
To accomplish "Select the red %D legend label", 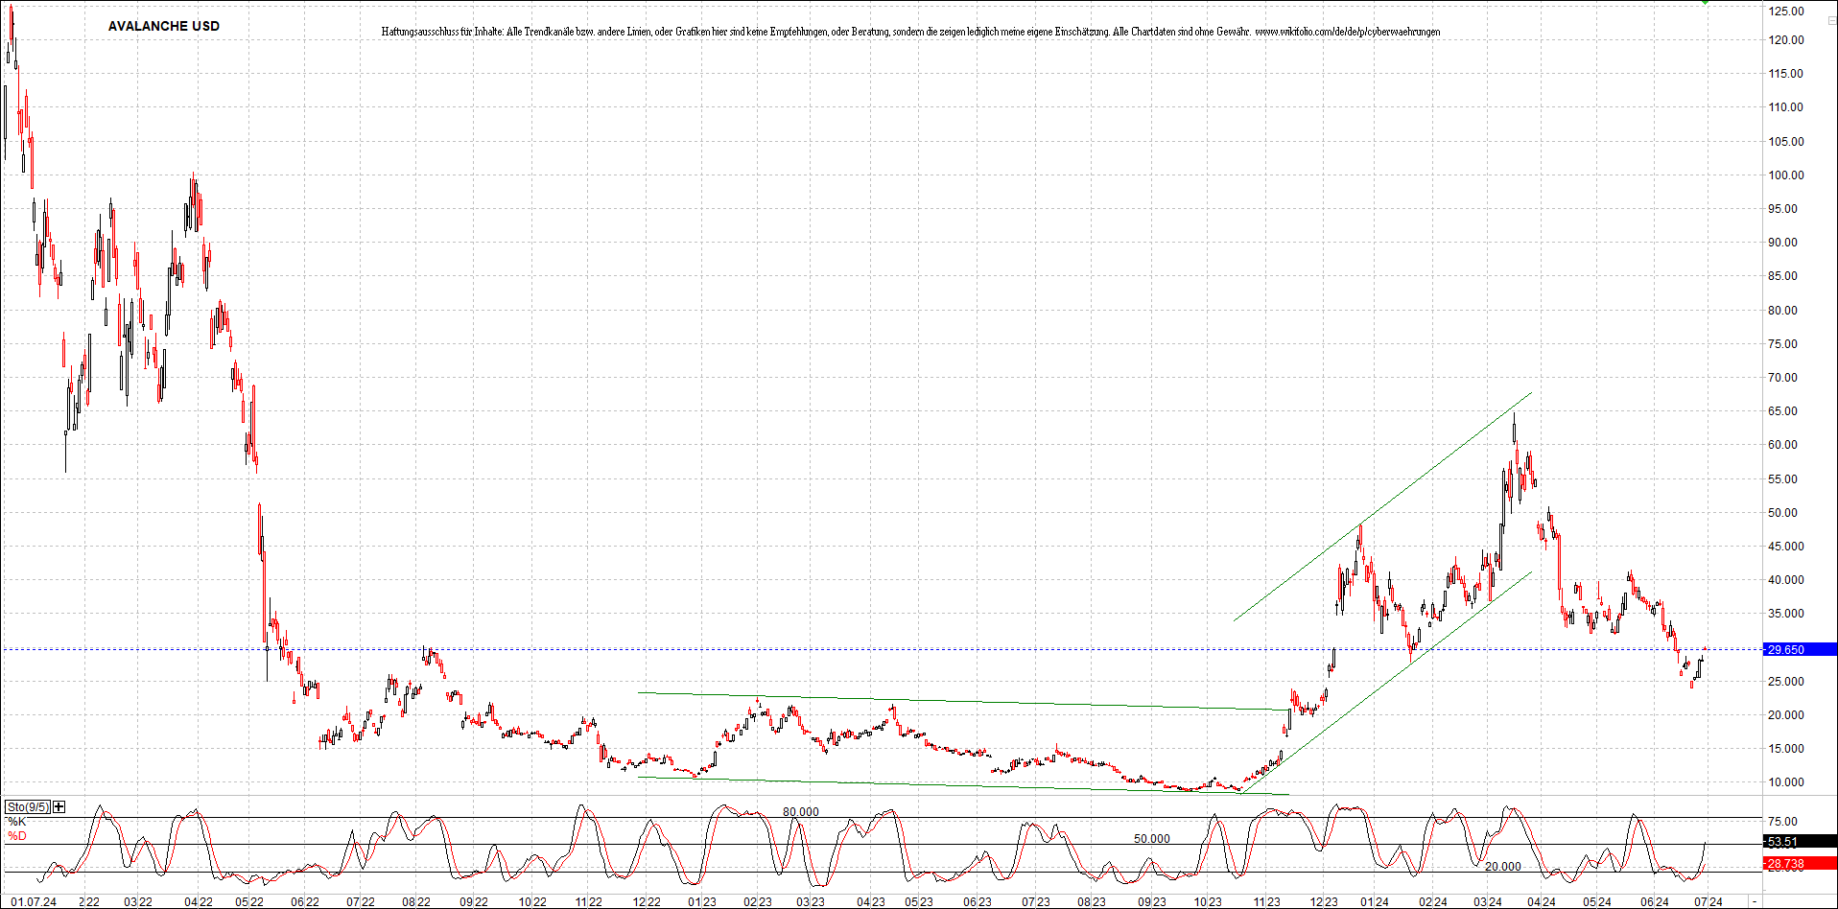I will click(16, 836).
